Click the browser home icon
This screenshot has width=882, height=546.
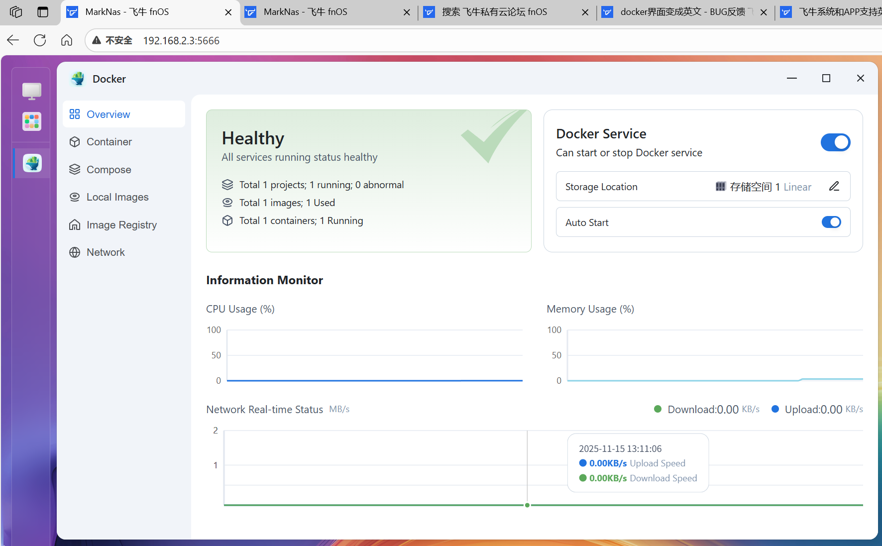(67, 40)
